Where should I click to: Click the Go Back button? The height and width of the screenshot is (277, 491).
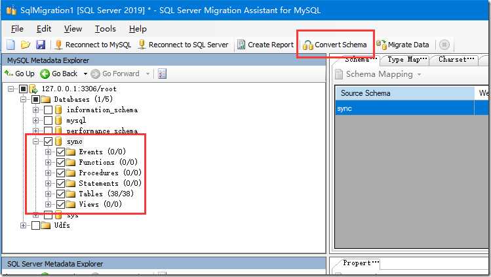[x=58, y=74]
